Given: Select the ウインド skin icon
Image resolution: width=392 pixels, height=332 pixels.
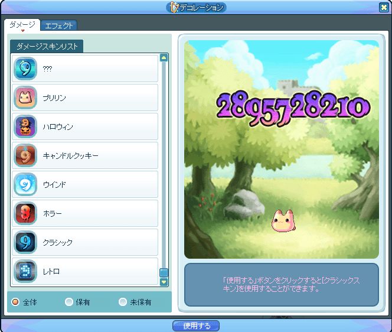Looking at the screenshot, I should (25, 184).
